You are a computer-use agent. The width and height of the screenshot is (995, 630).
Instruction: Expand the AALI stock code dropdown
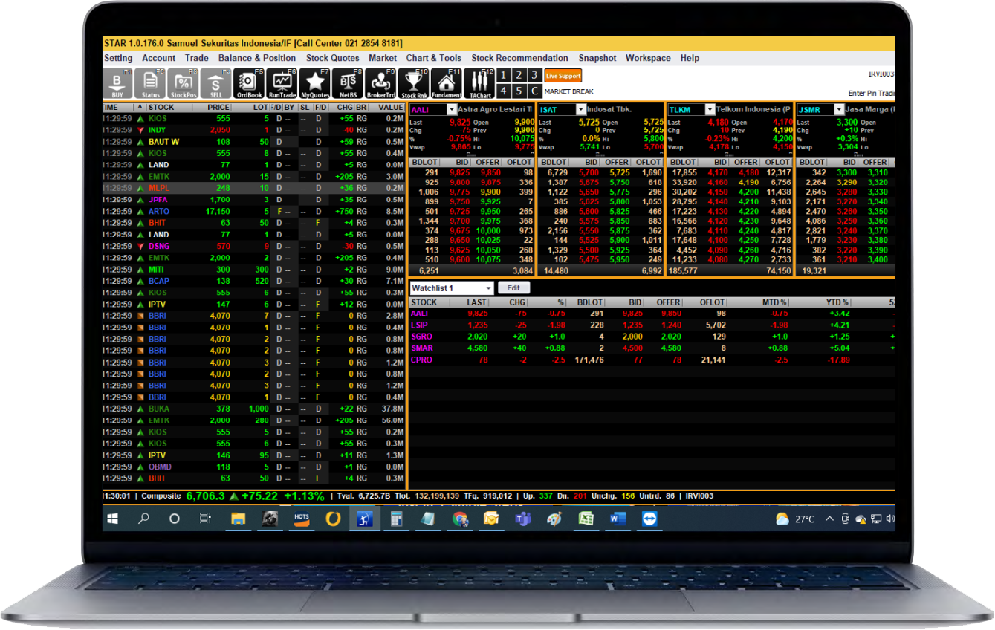[x=452, y=110]
